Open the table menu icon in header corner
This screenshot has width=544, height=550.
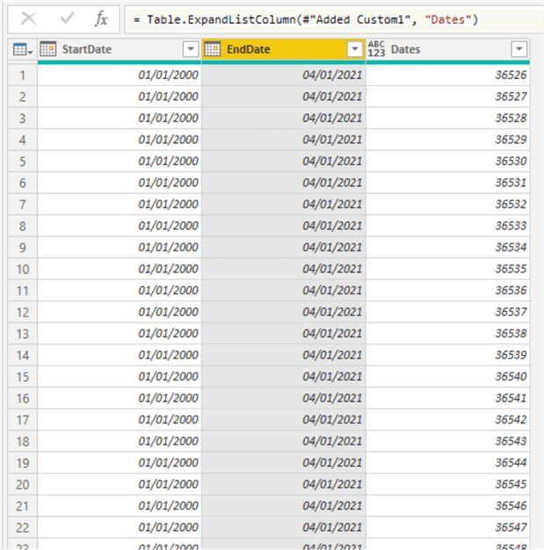point(23,49)
